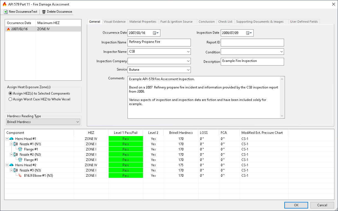Image resolution: width=338 pixels, height=211 pixels.
Task: Click Brinell Hardness 175 for Hemi Head #2
Action: coord(181,165)
